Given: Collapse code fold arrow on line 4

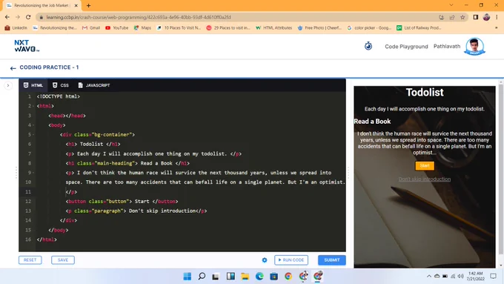Looking at the screenshot, I should 33,125.
